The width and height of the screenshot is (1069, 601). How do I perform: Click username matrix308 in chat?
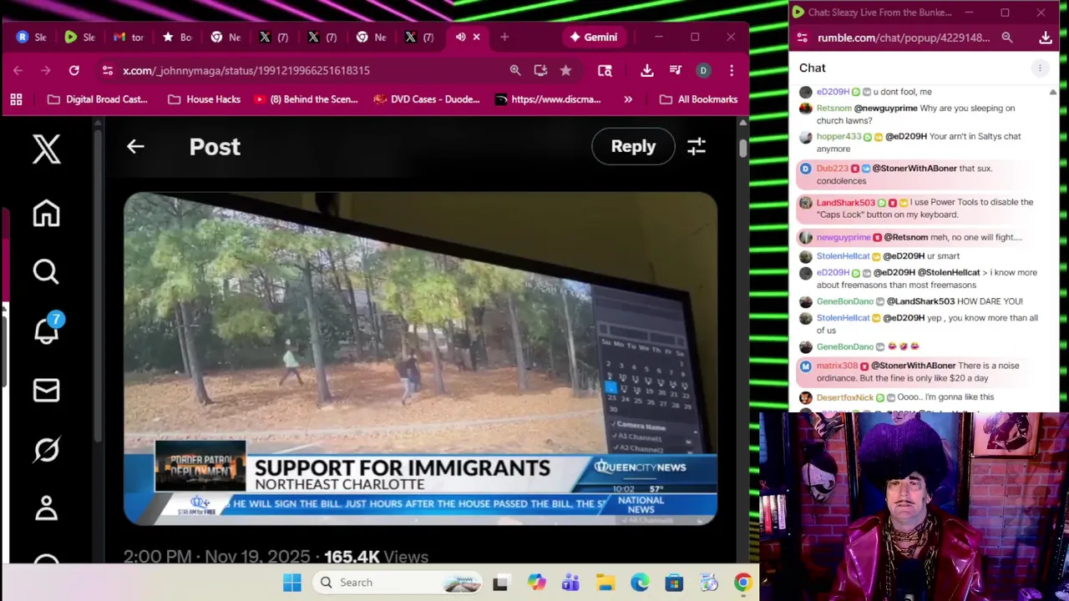coord(837,366)
